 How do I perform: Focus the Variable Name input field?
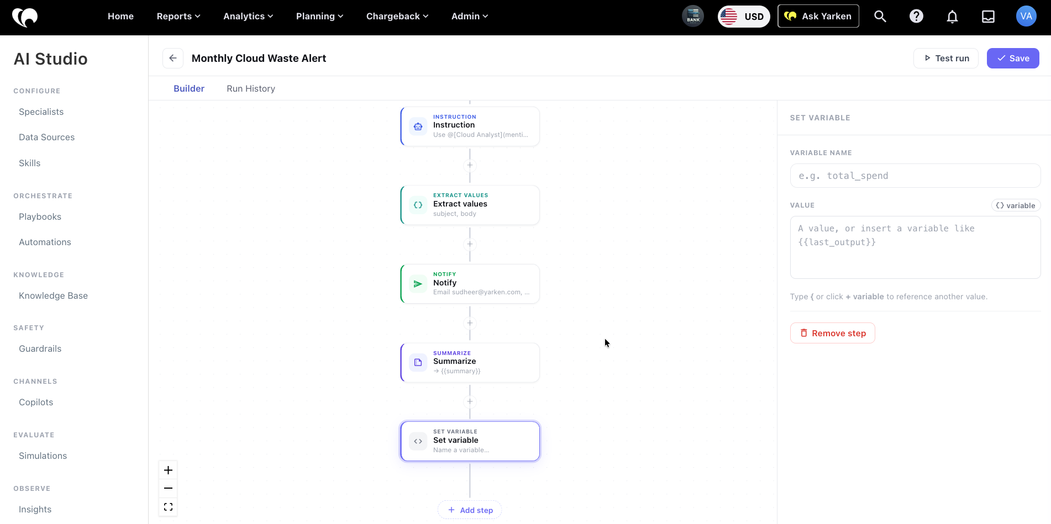(915, 176)
